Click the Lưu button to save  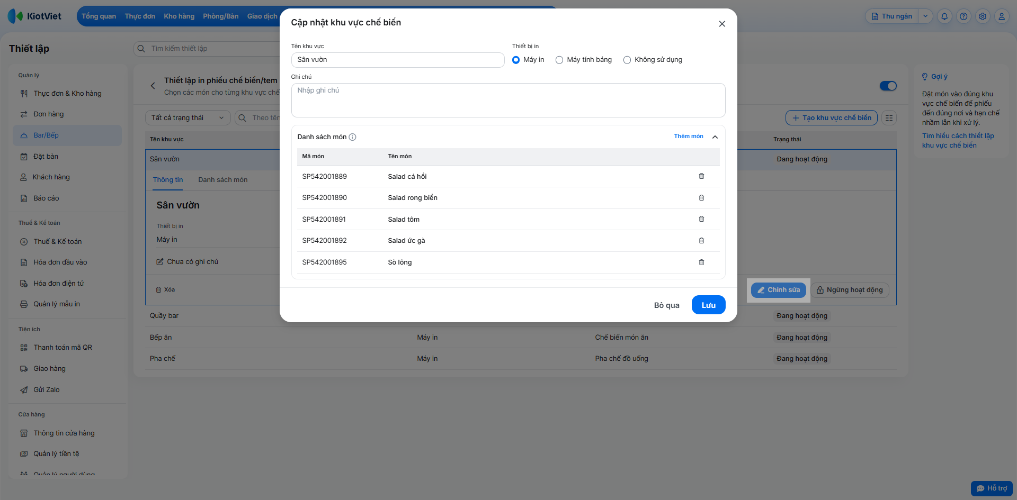[708, 305]
